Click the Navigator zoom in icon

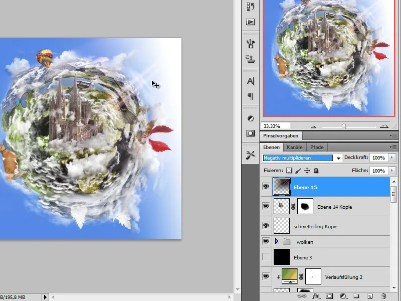point(384,126)
